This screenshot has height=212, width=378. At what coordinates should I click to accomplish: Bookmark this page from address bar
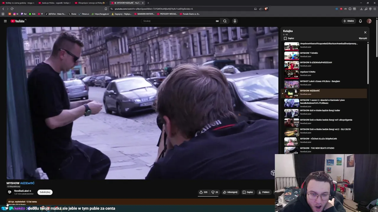pyautogui.click(x=106, y=9)
